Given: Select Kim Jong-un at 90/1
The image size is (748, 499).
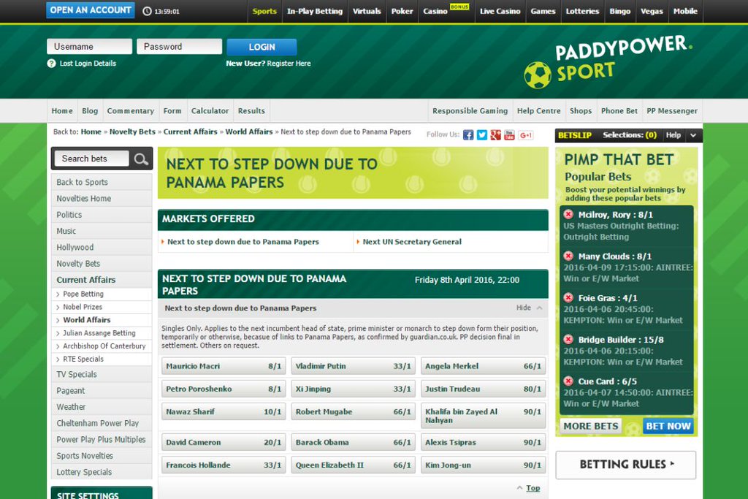Looking at the screenshot, I should point(484,465).
